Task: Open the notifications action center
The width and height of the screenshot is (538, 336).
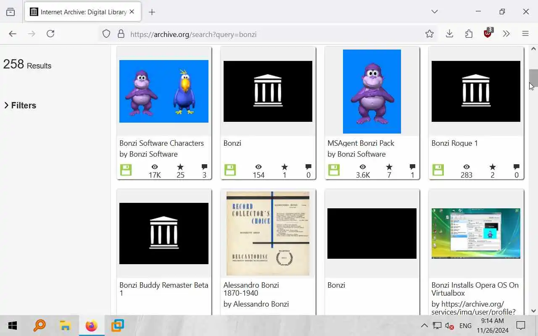Action: click(521, 325)
